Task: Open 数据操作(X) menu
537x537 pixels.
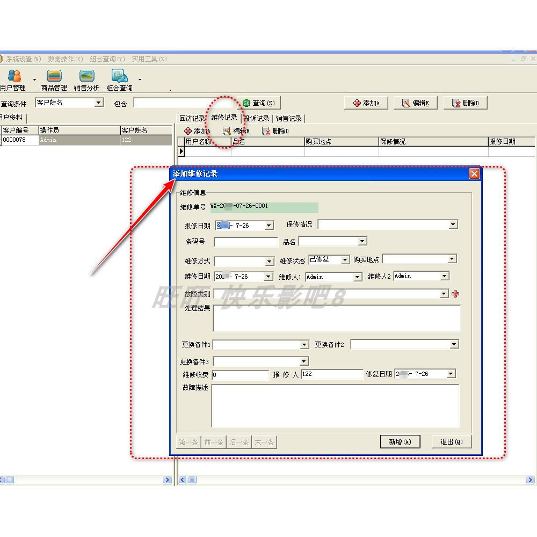Action: coord(66,59)
